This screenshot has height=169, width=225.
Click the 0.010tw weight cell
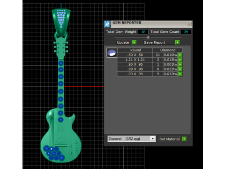point(171,55)
